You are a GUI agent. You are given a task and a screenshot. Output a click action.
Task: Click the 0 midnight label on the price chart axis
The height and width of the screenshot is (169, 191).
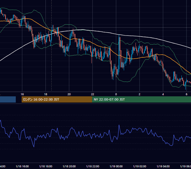[x=116, y=94]
